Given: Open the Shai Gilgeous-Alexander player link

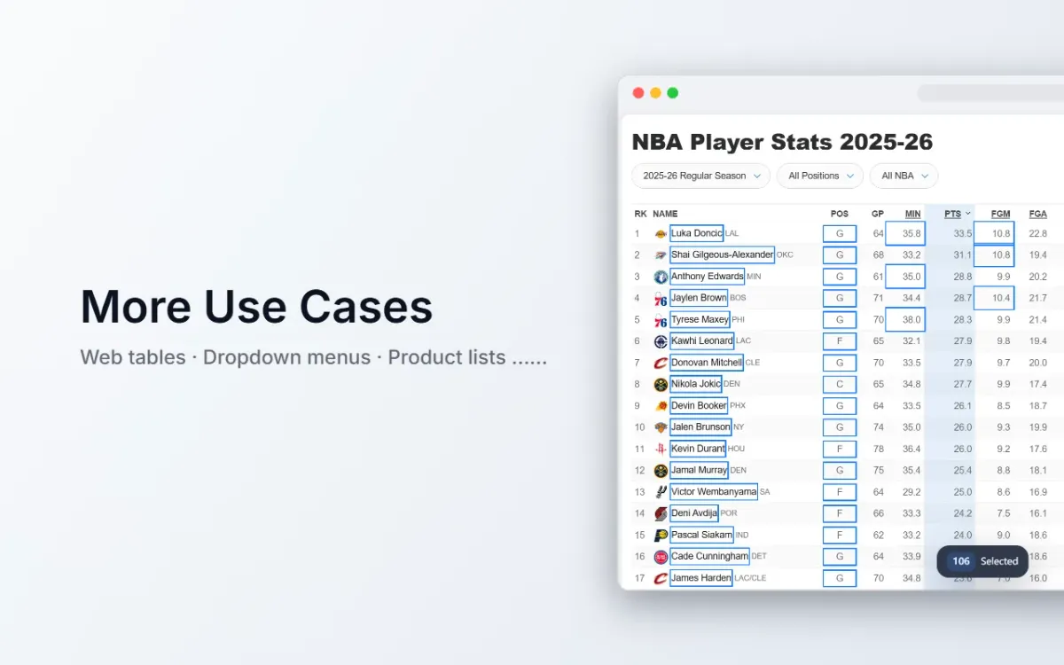Looking at the screenshot, I should 722,254.
